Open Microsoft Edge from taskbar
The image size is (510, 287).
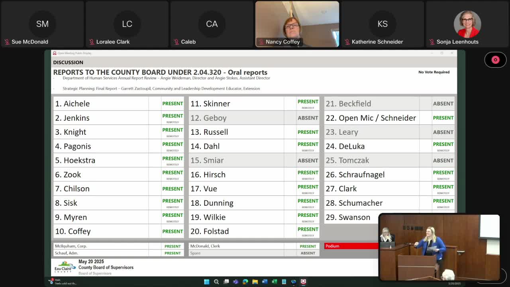pos(245,282)
